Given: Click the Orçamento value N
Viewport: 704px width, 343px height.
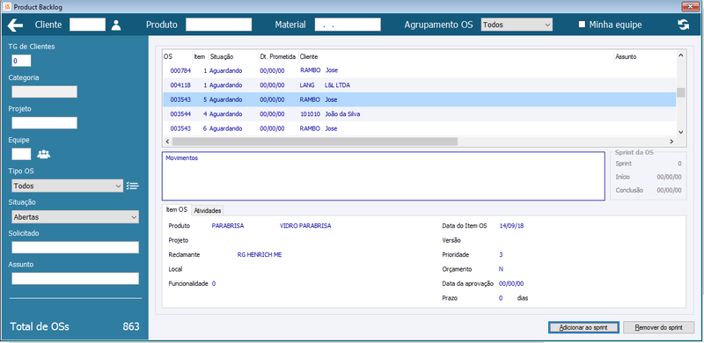Looking at the screenshot, I should (501, 269).
